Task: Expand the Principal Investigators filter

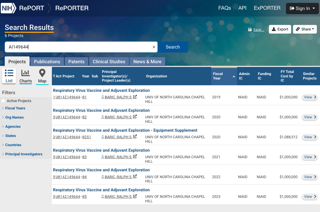Action: 24,154
